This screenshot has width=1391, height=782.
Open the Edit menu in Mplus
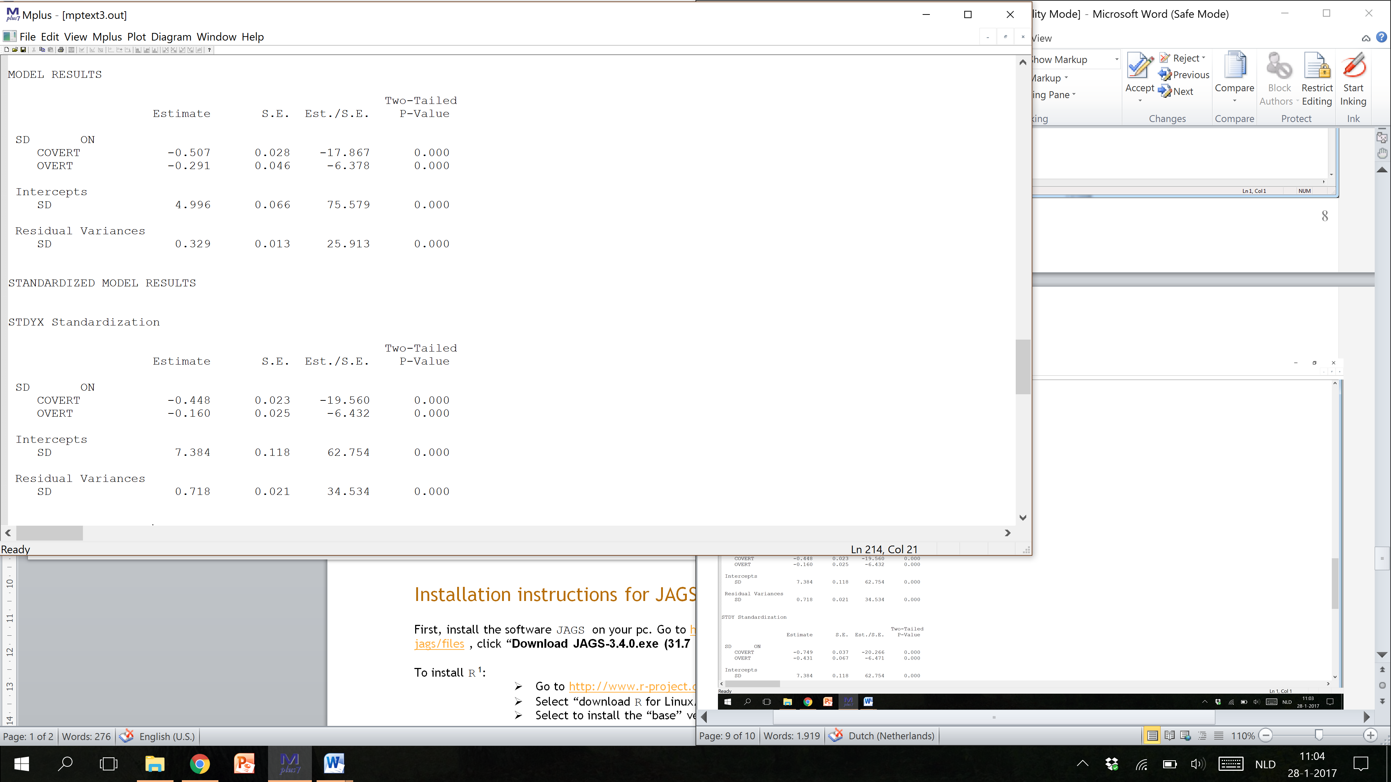click(x=50, y=37)
